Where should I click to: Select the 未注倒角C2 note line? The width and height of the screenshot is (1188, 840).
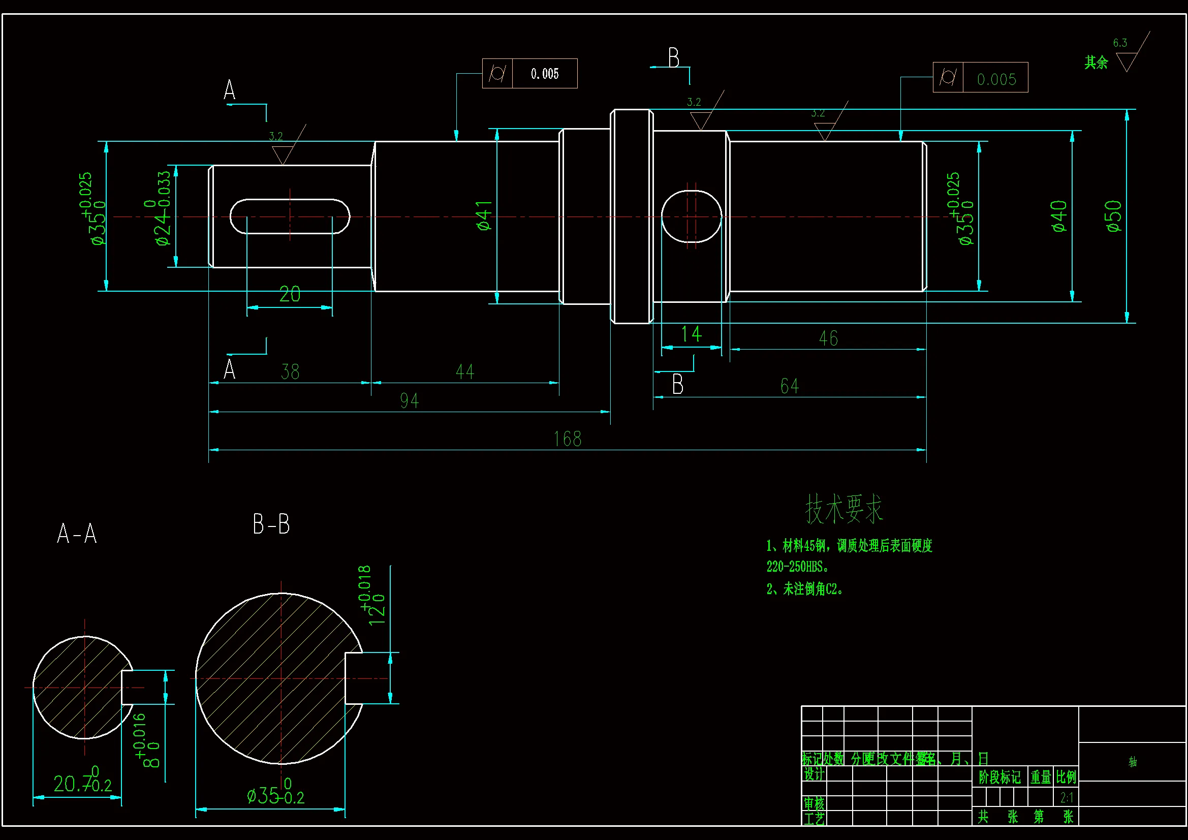[804, 589]
